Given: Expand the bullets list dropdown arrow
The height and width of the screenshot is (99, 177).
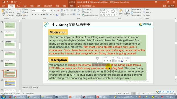Looking at the screenshot, I should (x=64, y=10).
